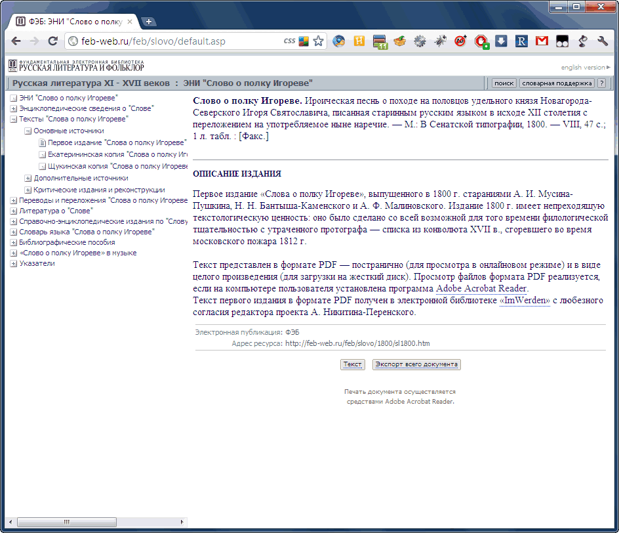
Task: Expand Словарь языка "Слова" node
Action: pos(13,232)
